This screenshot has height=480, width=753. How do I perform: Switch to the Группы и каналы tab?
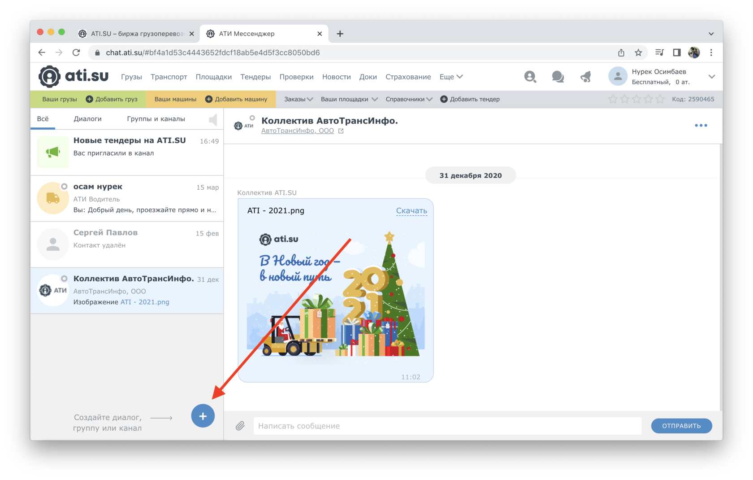[x=156, y=119]
